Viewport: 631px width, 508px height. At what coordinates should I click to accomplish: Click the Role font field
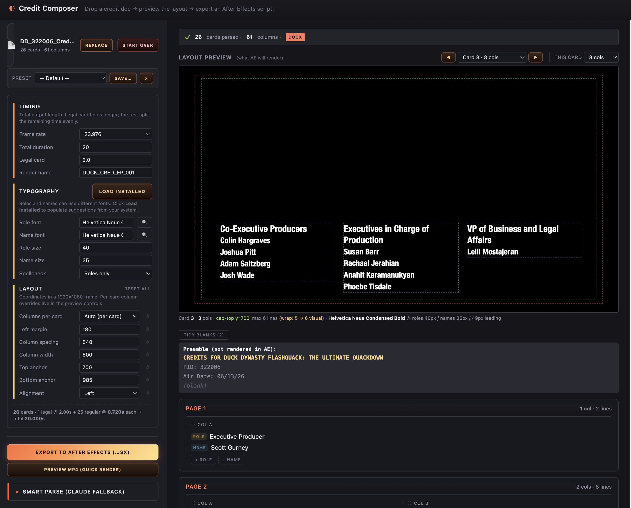point(106,222)
